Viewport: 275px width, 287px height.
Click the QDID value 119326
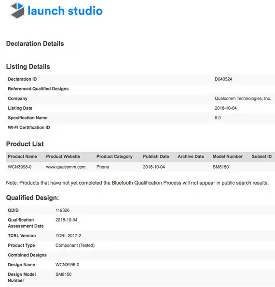63,210
